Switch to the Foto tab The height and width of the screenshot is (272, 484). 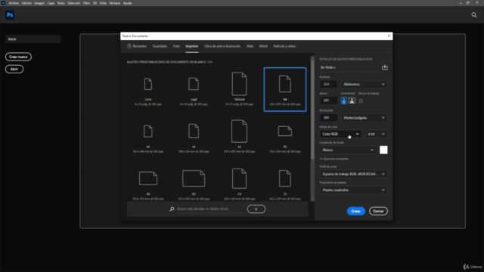coord(176,46)
